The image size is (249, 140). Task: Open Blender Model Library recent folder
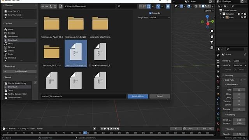click(17, 83)
